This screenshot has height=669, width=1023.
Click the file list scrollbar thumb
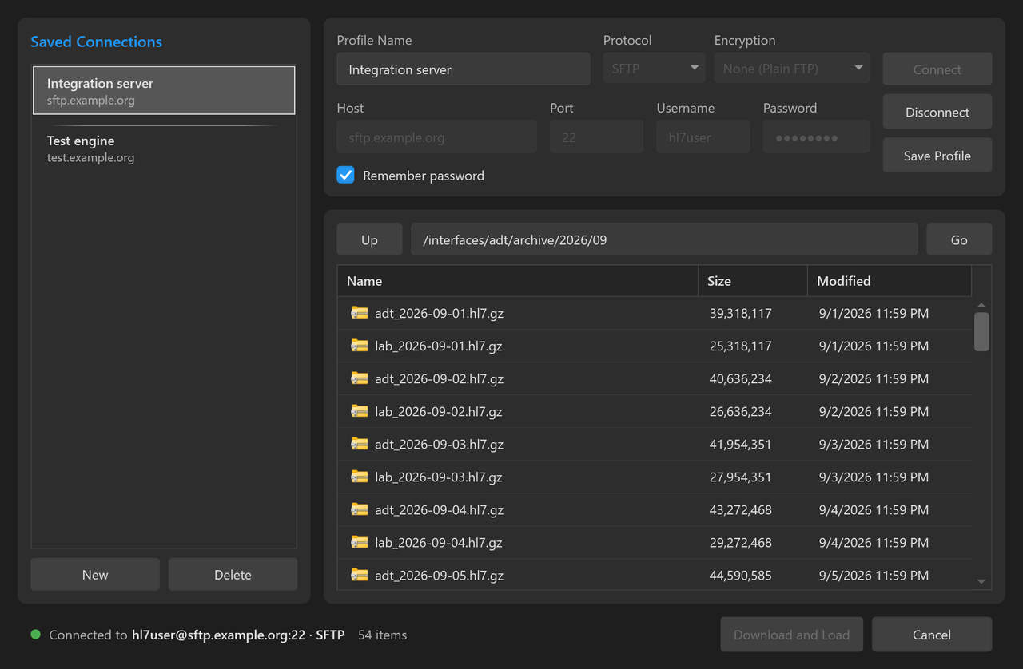point(981,331)
